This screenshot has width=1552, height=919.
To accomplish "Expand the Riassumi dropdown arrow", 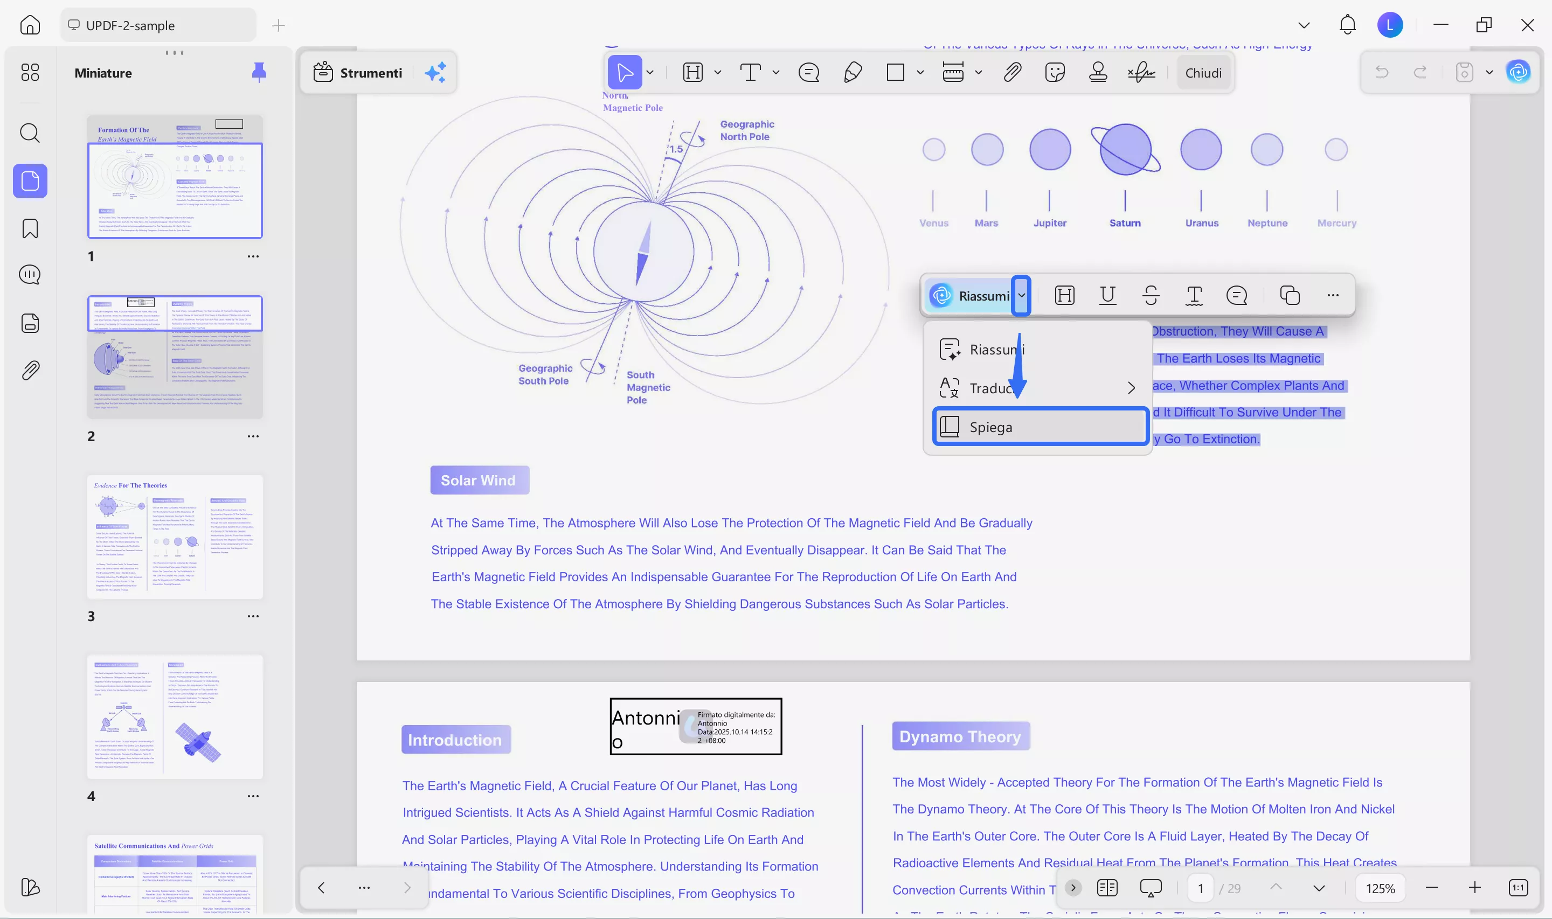I will 1021,295.
